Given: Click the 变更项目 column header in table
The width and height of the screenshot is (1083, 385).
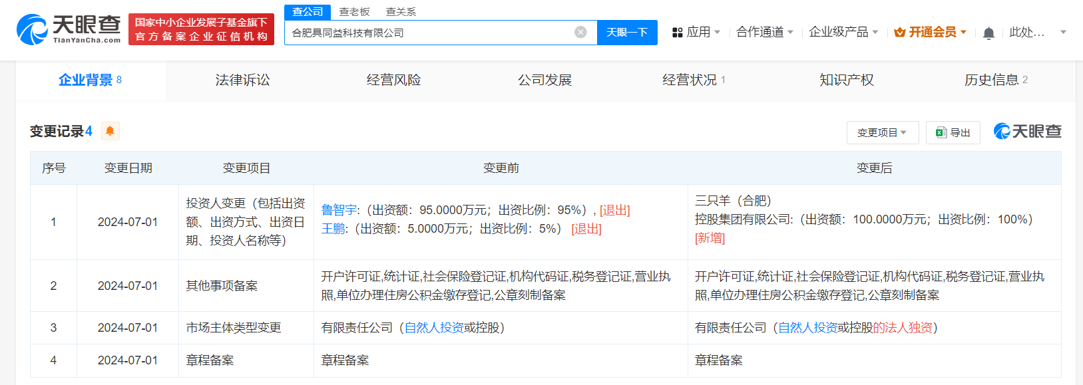Looking at the screenshot, I should click(246, 168).
